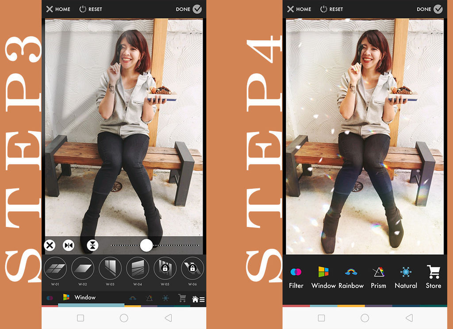
Task: Open the Filter category in the Step 4 screen
Action: (296, 278)
